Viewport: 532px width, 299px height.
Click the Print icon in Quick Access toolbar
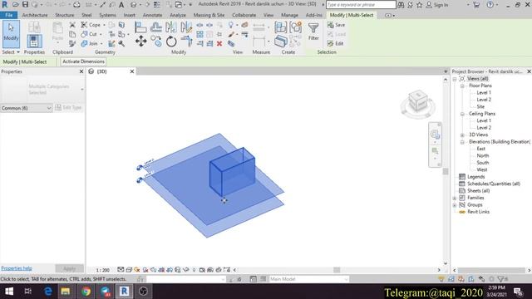(76, 5)
